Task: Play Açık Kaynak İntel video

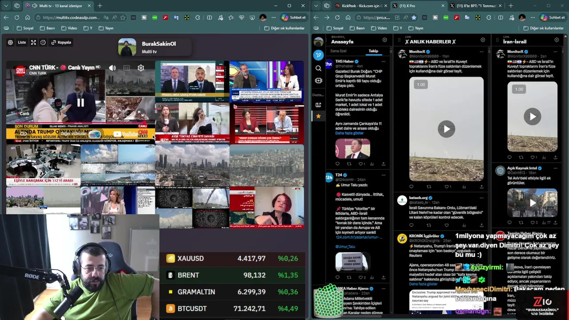Action: point(533,203)
